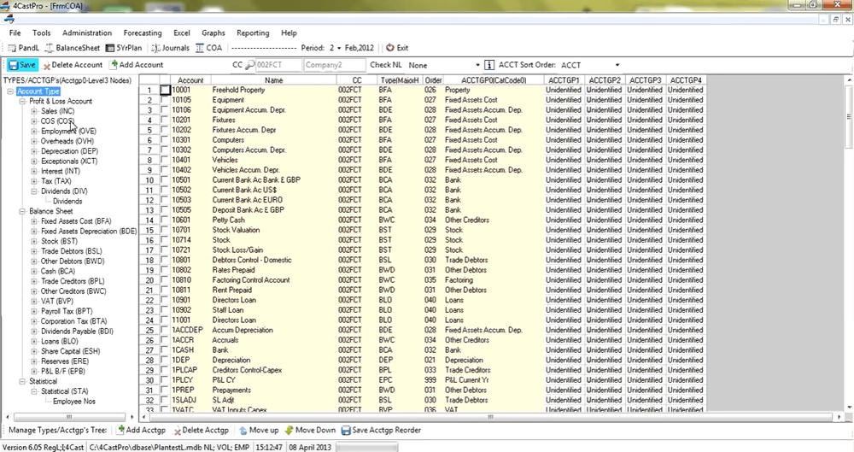The width and height of the screenshot is (854, 452).
Task: Click the info icon beside Check NL
Action: [489, 65]
